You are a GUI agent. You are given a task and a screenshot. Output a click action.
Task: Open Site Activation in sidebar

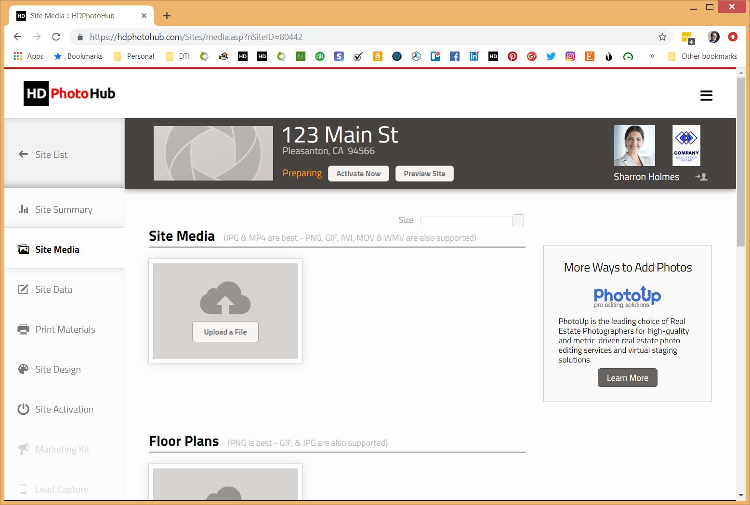coord(56,409)
